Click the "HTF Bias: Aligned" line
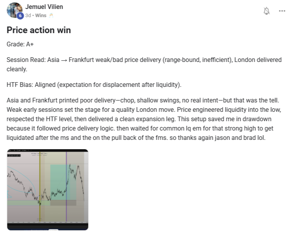 pyautogui.click(x=94, y=85)
